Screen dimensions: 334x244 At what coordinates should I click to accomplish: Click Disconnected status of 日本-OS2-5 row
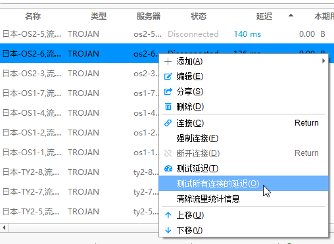[x=193, y=34]
